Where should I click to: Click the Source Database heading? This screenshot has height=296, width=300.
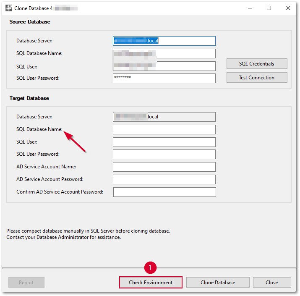click(x=30, y=22)
